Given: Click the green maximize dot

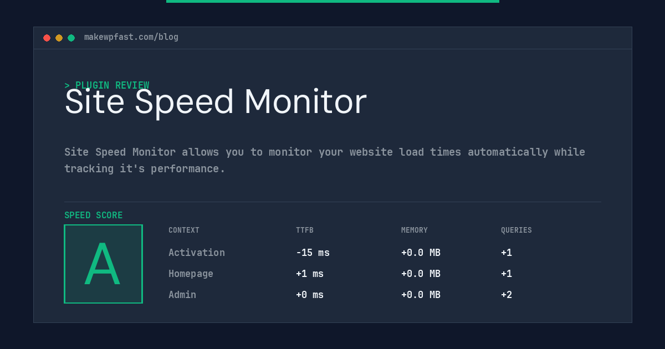Looking at the screenshot, I should click(x=71, y=38).
